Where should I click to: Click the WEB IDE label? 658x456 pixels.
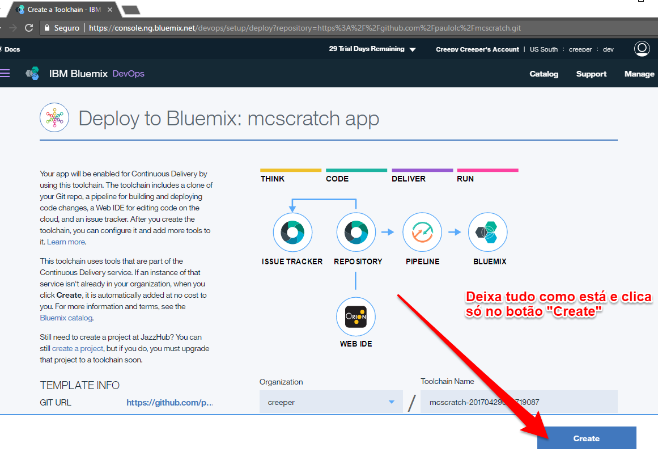(x=356, y=344)
